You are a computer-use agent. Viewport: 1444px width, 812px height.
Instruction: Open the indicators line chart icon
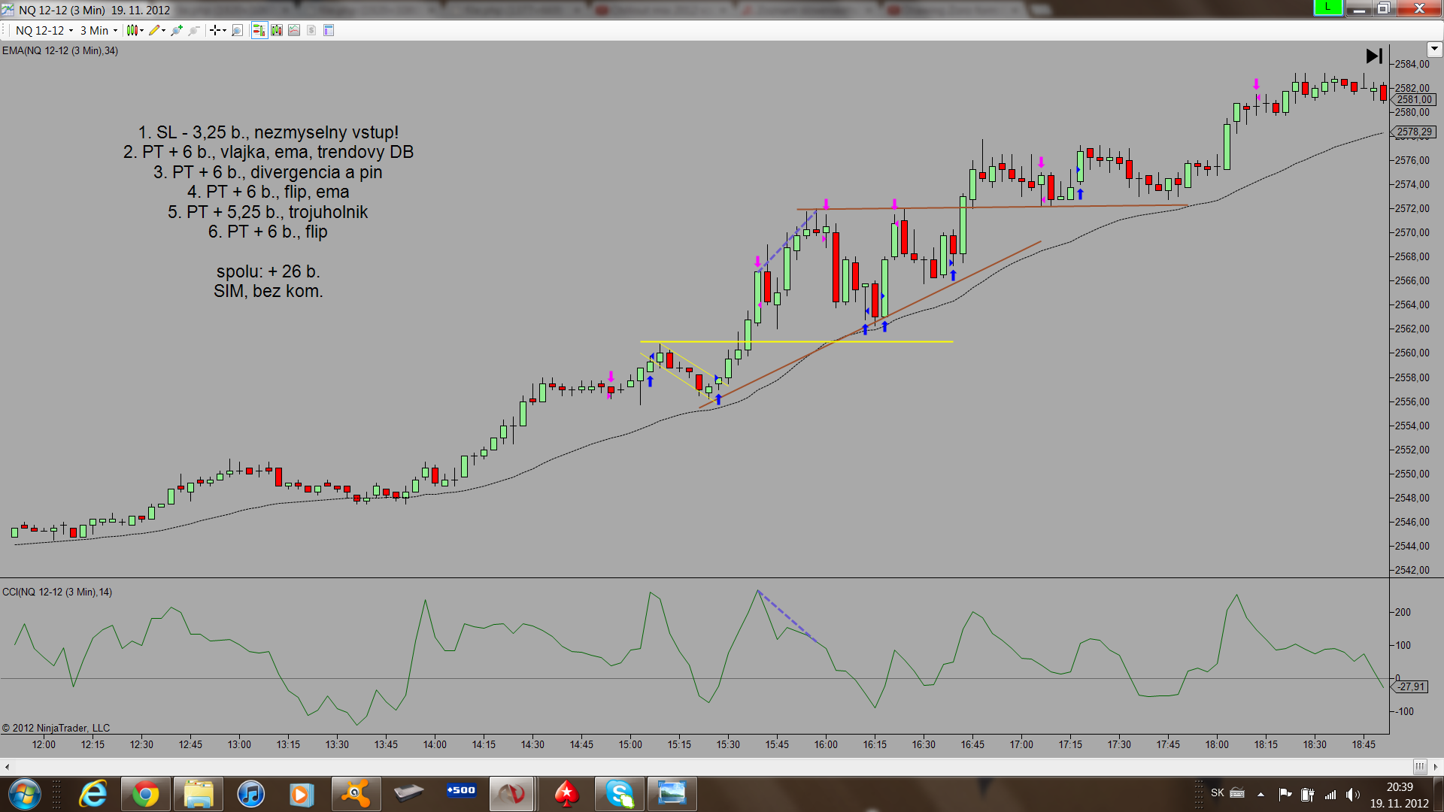[x=294, y=30]
